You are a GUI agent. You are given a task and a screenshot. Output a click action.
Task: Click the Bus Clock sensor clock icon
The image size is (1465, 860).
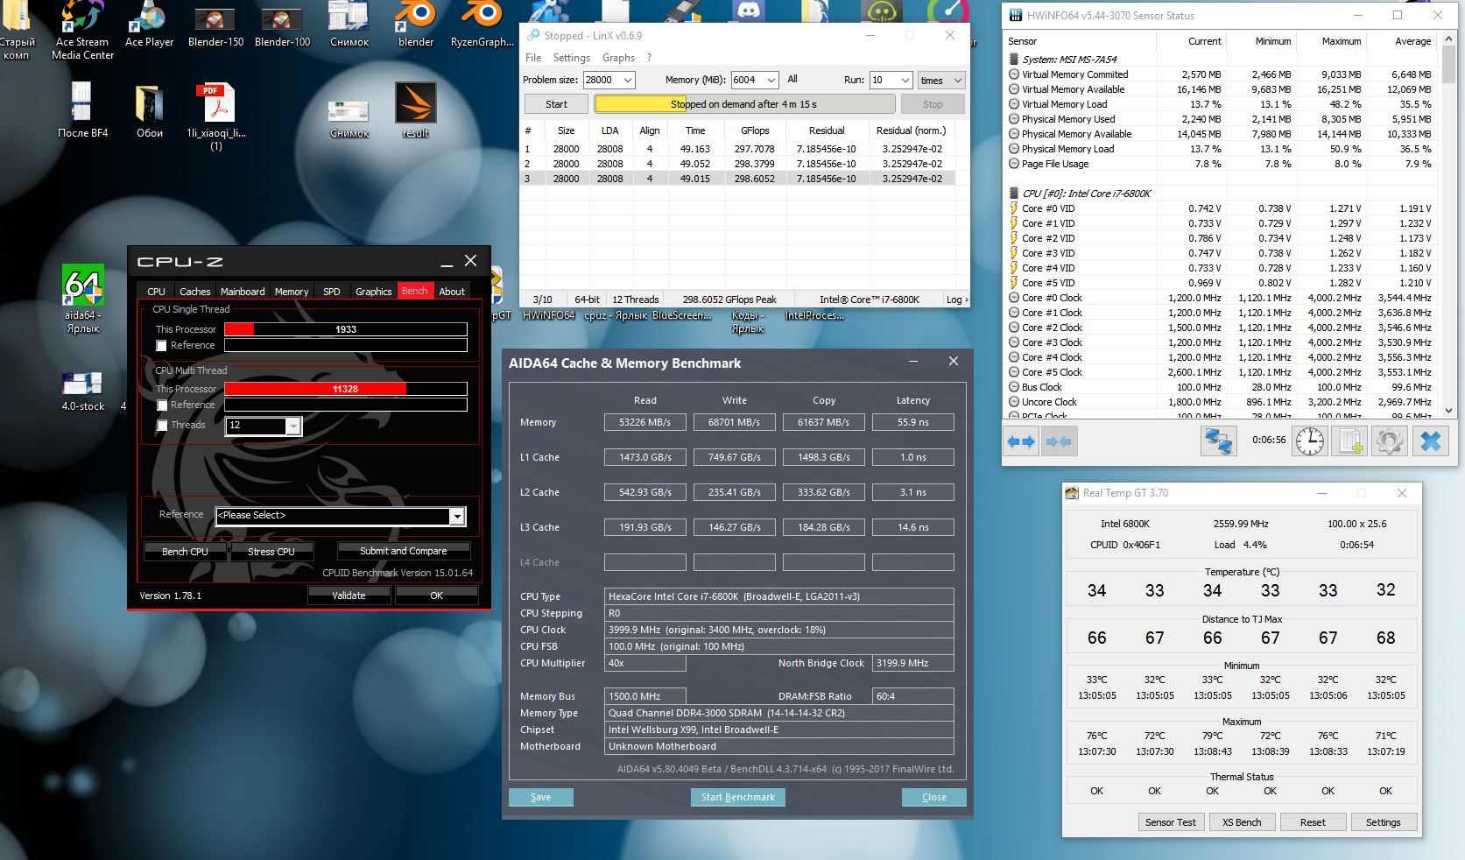(1014, 387)
